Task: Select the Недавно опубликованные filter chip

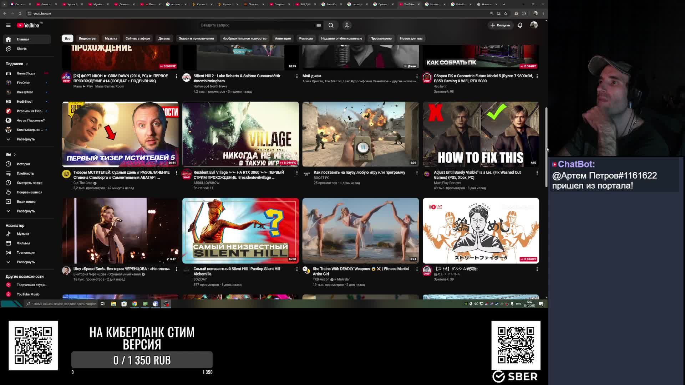Action: tap(341, 38)
